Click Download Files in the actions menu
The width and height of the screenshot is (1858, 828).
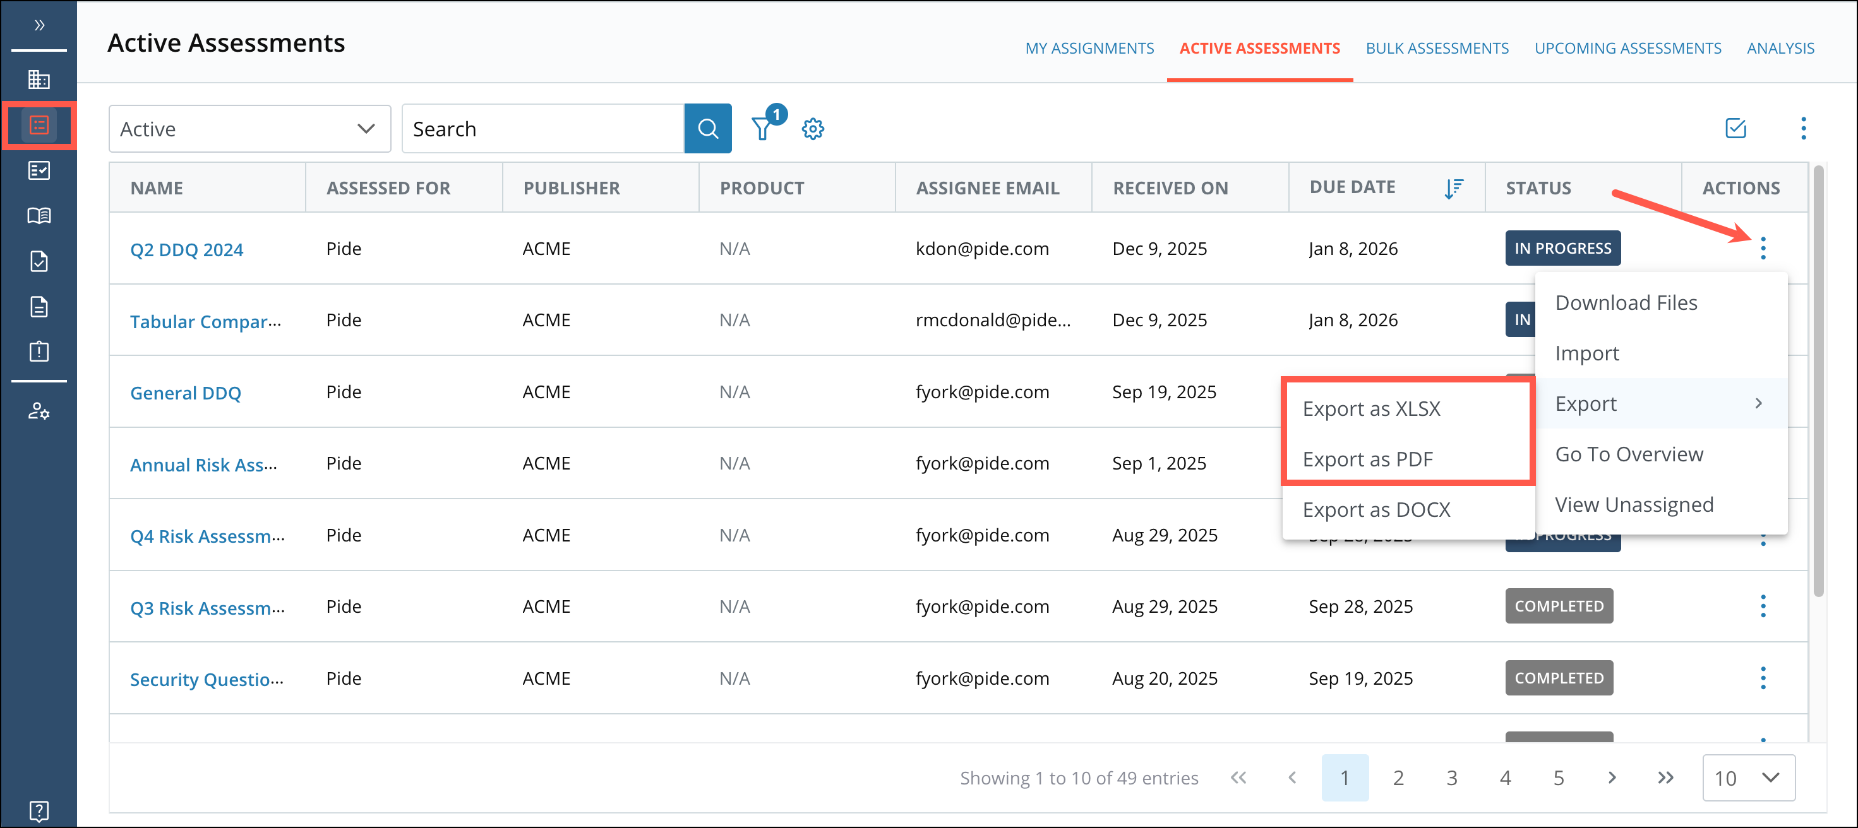pyautogui.click(x=1626, y=302)
